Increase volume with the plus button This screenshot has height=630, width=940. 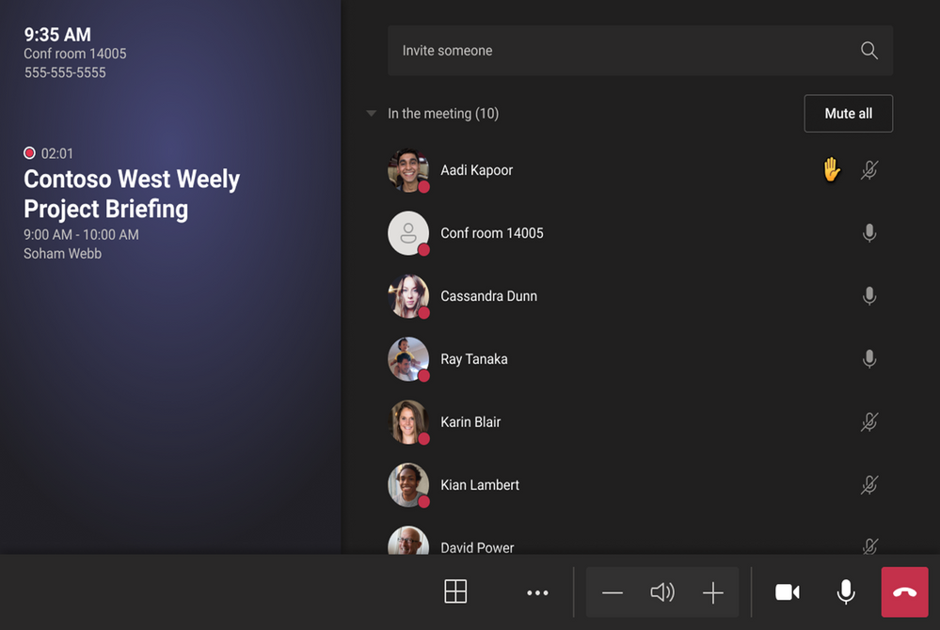click(713, 593)
